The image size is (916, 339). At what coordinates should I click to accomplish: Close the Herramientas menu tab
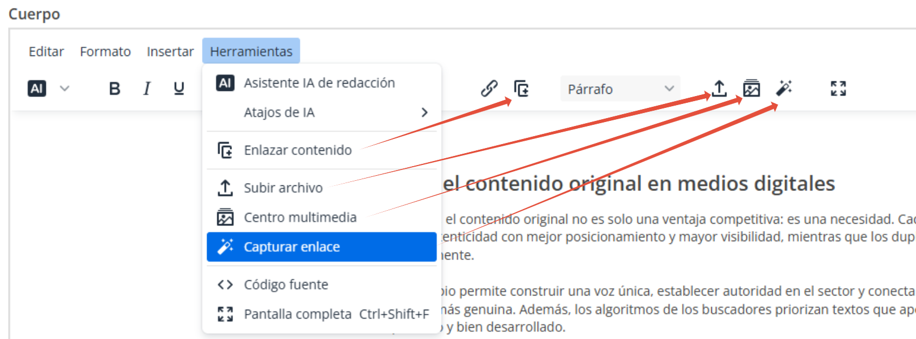pyautogui.click(x=251, y=51)
